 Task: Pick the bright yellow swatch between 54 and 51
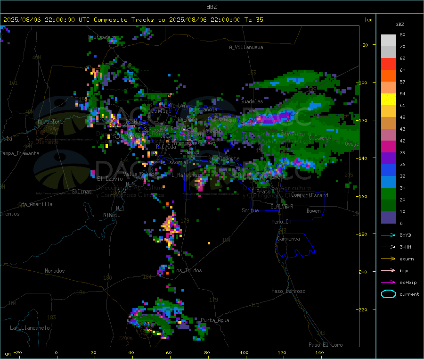[x=388, y=100]
